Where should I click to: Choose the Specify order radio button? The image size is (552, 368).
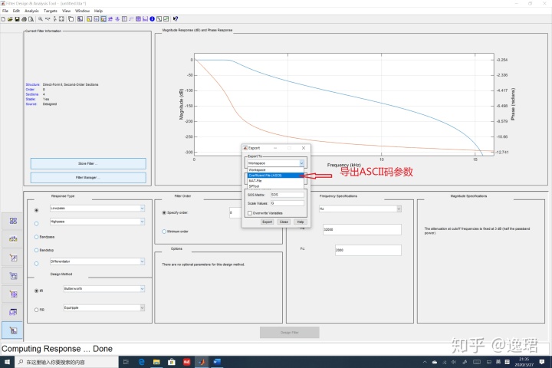(x=164, y=212)
